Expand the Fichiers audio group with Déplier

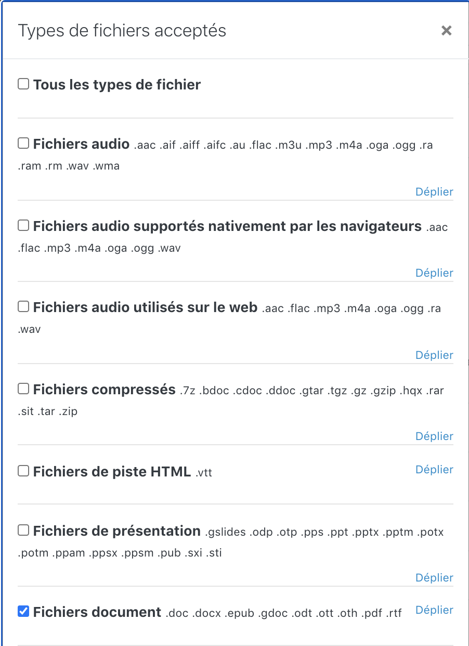pos(434,192)
